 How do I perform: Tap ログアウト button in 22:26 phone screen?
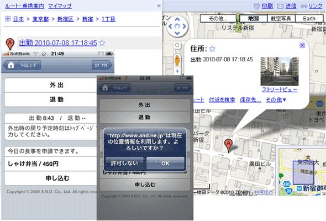coord(182,88)
